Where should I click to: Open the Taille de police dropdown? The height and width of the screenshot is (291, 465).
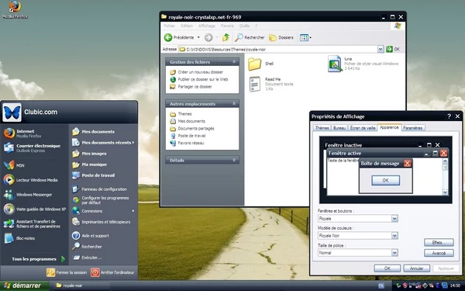394,253
